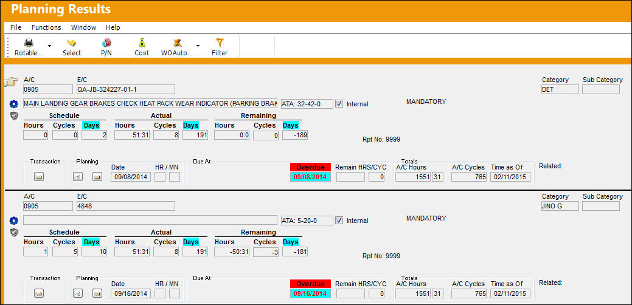This screenshot has width=632, height=305.
Task: Click the planning Date field 09/16/2014
Action: pyautogui.click(x=131, y=293)
